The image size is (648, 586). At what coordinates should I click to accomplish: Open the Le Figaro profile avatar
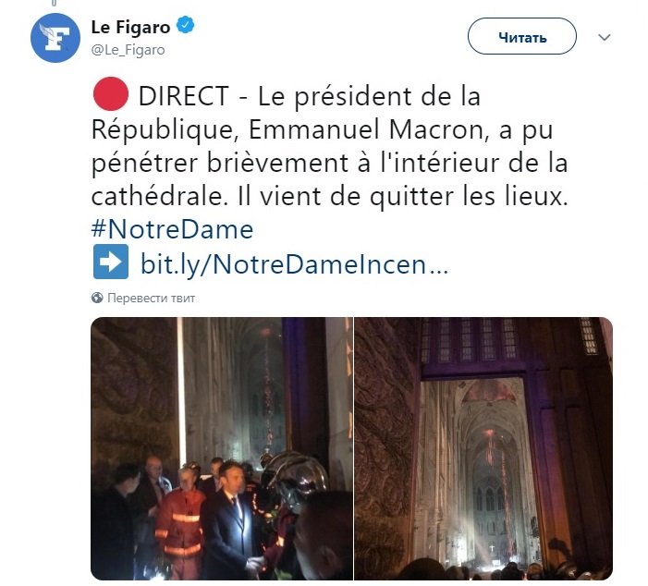coord(55,38)
